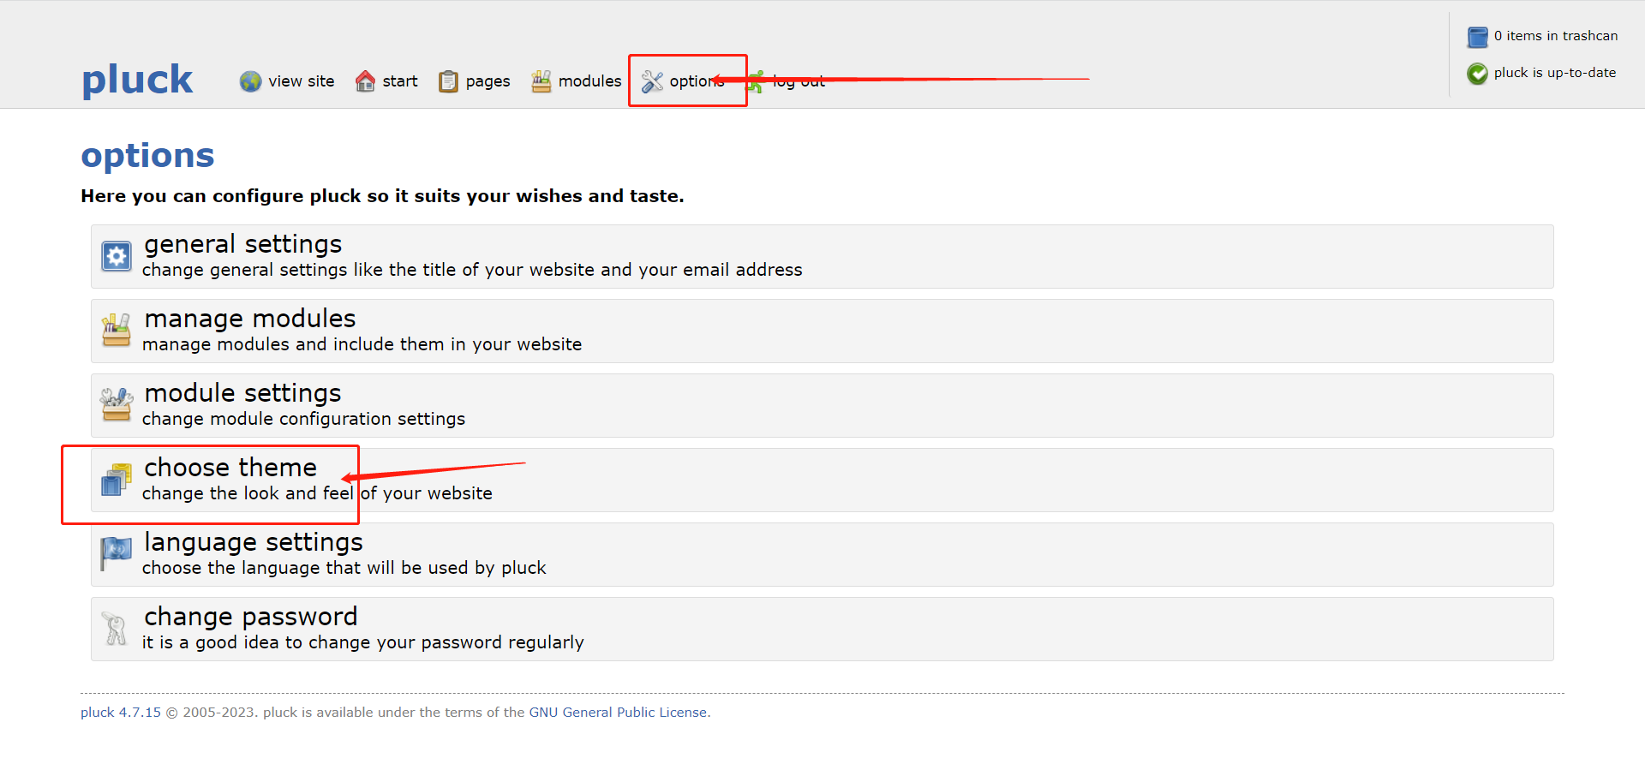Open the view site link
1645x764 pixels.
[x=301, y=81]
